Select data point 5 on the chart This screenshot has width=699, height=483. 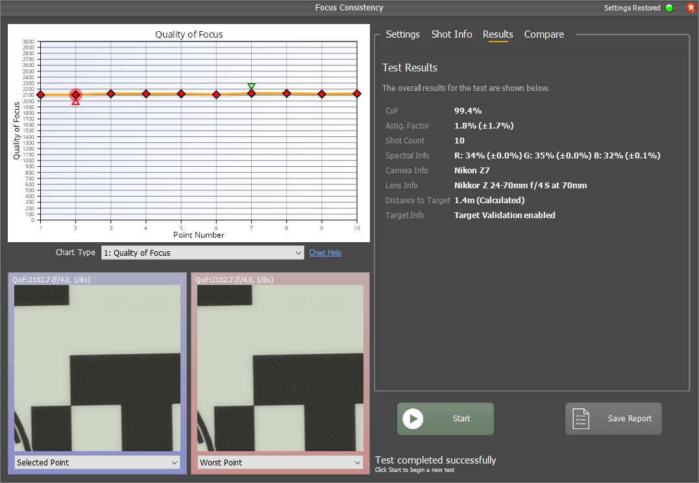pos(181,93)
